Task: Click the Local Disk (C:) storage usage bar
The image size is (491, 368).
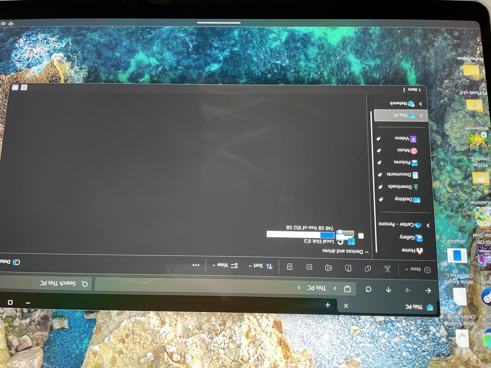Action: click(300, 235)
